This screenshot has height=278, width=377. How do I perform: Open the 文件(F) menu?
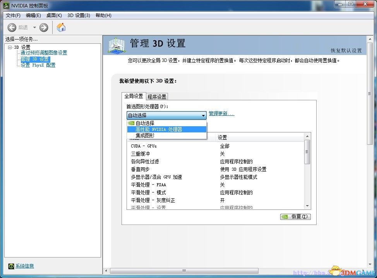[13, 15]
